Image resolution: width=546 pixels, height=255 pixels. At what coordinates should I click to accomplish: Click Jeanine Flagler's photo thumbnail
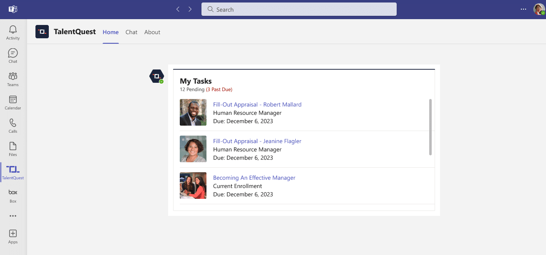tap(193, 149)
